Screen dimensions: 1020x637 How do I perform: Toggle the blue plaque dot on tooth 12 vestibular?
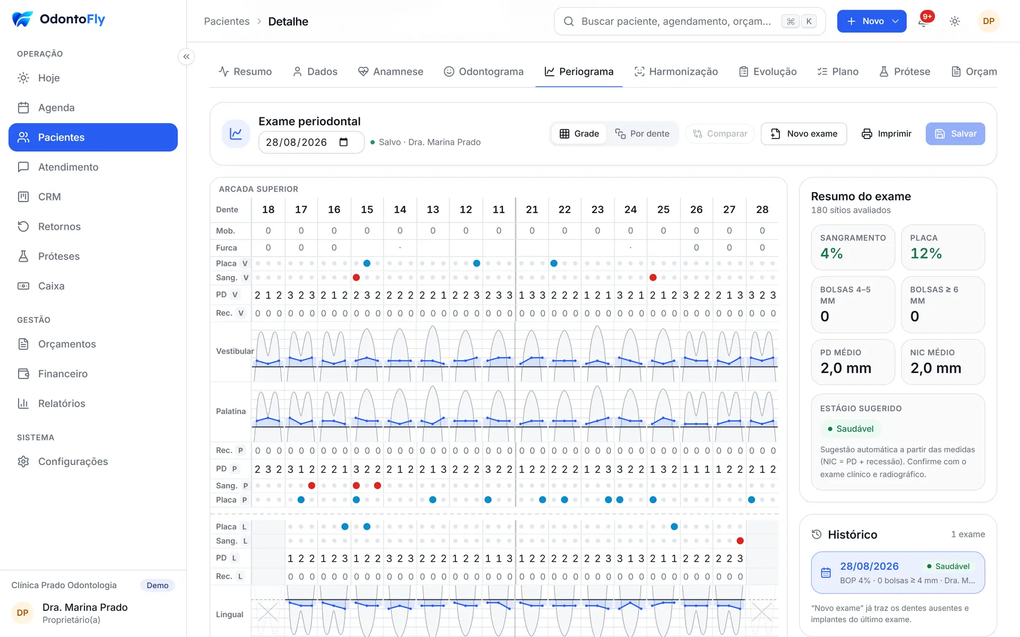point(477,263)
